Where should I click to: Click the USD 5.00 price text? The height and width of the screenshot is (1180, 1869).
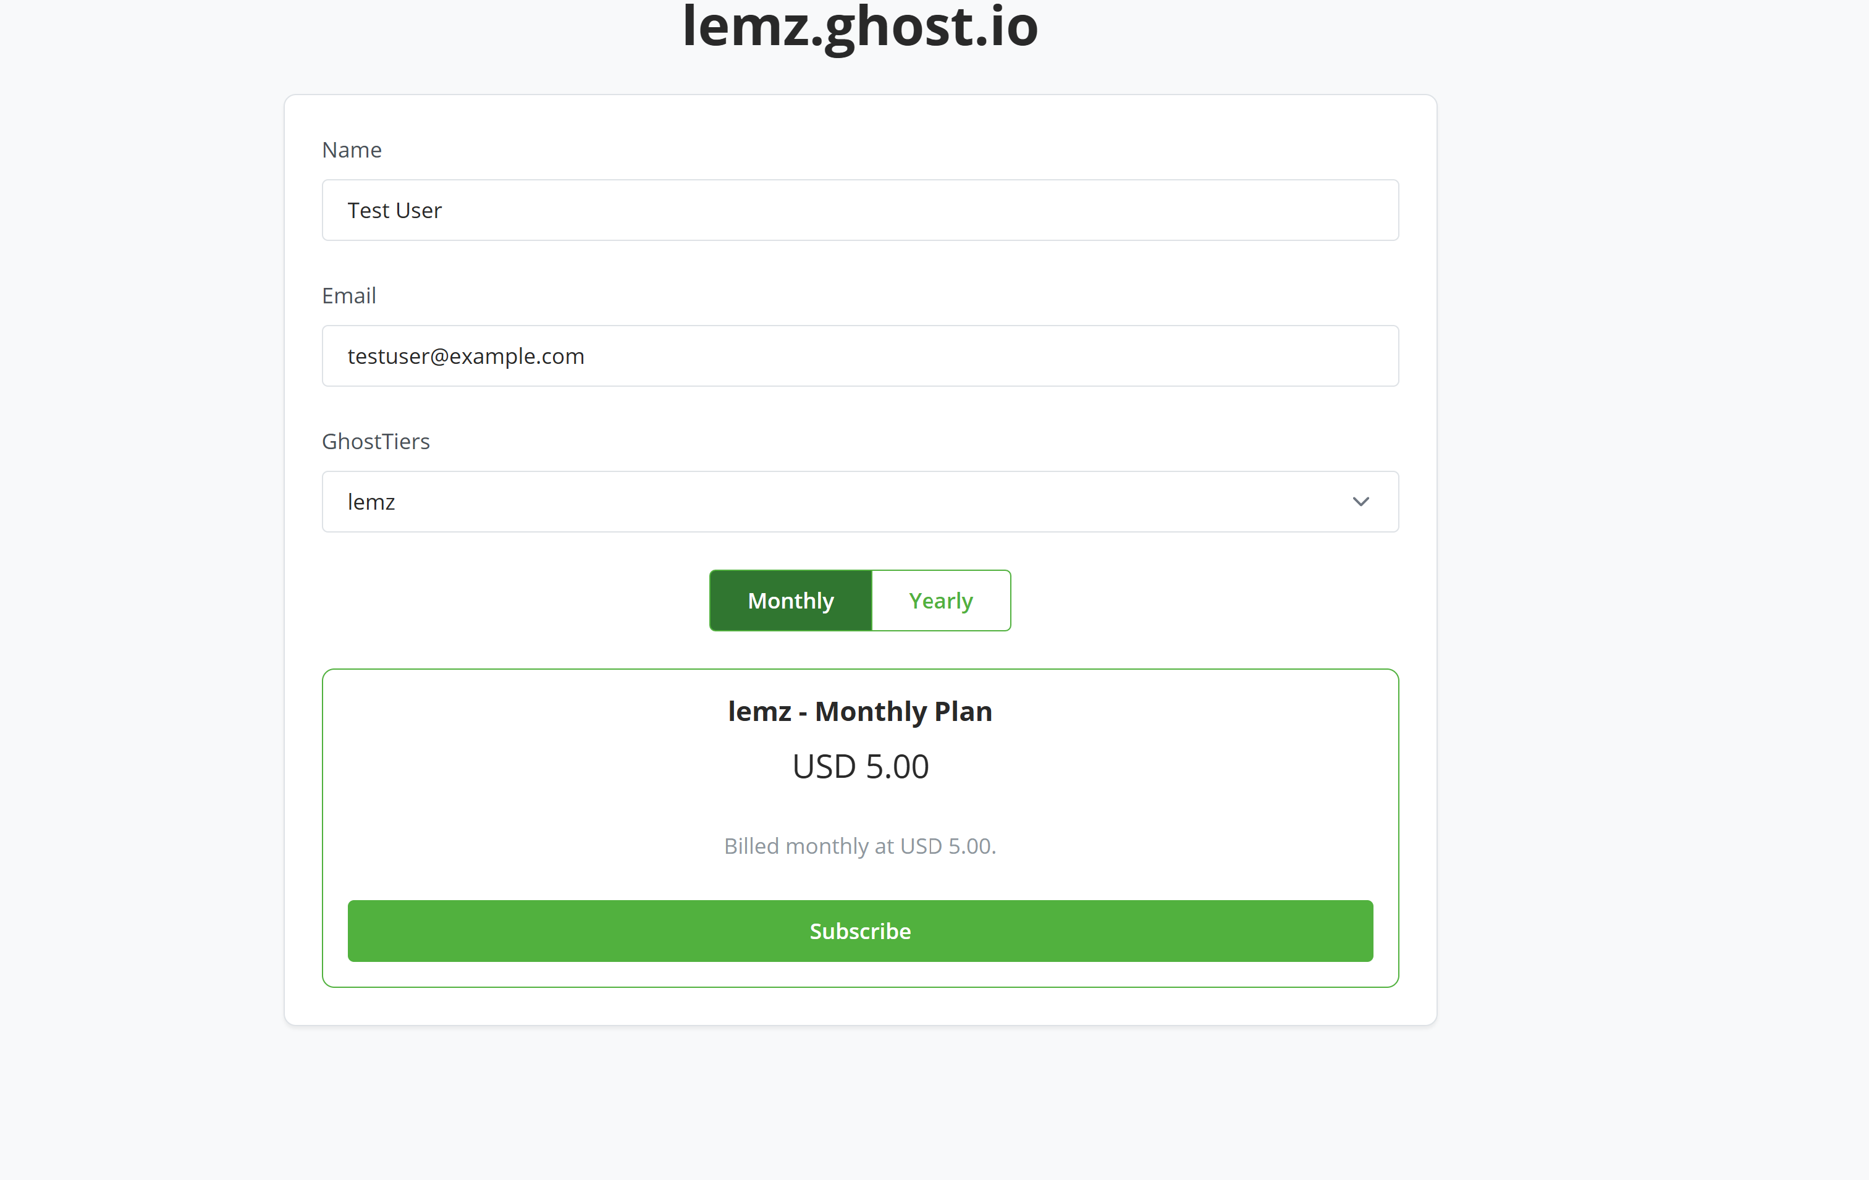[859, 765]
